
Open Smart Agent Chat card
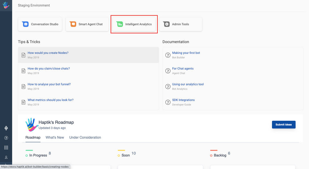[x=87, y=24]
